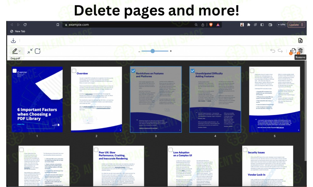Image resolution: width=313 pixels, height=187 pixels.
Task: Check the Security Issues page checkbox
Action: (245, 150)
